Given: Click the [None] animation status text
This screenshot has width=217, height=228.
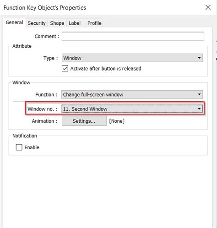Looking at the screenshot, I should pos(117,121).
